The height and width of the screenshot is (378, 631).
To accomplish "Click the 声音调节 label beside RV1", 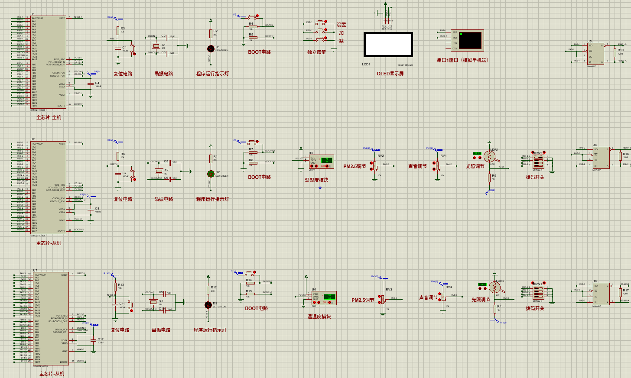I will (417, 166).
